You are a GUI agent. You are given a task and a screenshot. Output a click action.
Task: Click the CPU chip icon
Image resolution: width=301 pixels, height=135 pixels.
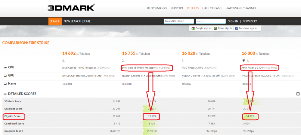pos(5,67)
